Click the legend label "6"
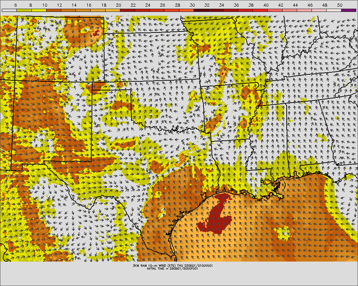The width and height of the screenshot is (358, 286). (15, 5)
